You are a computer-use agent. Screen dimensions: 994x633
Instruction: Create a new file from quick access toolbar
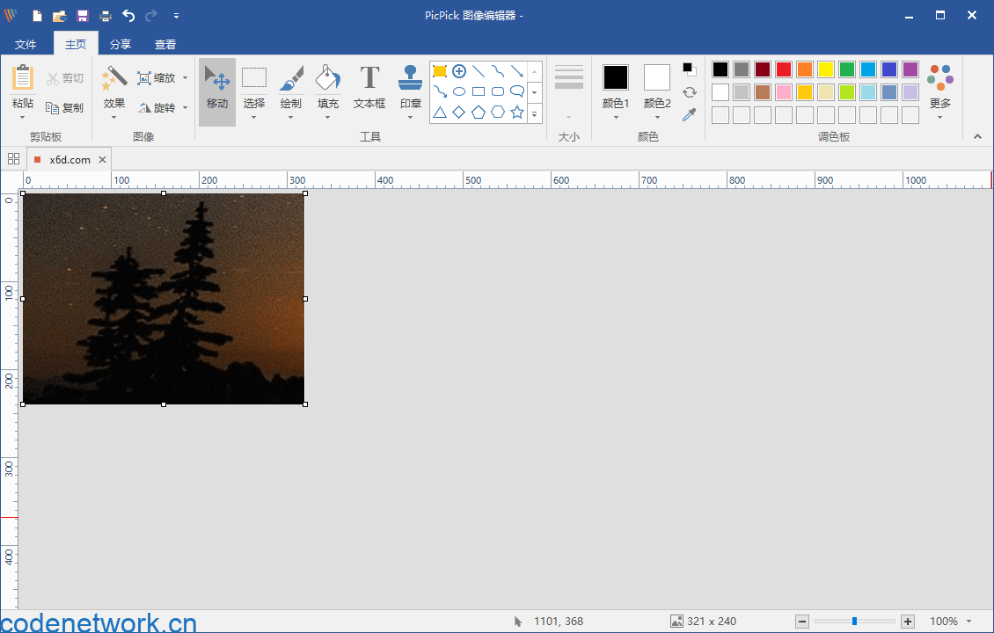tap(38, 16)
